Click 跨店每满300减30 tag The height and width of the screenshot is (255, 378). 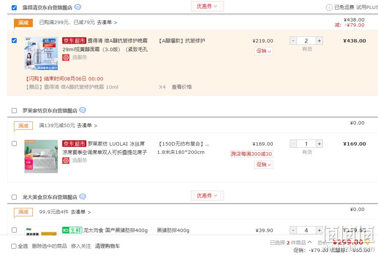coord(252,154)
